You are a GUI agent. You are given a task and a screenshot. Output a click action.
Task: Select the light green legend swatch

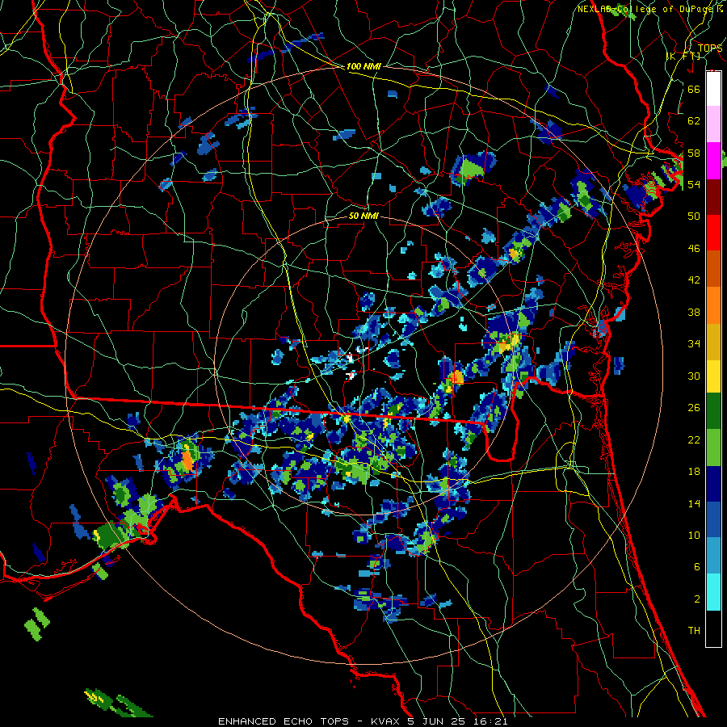click(713, 448)
